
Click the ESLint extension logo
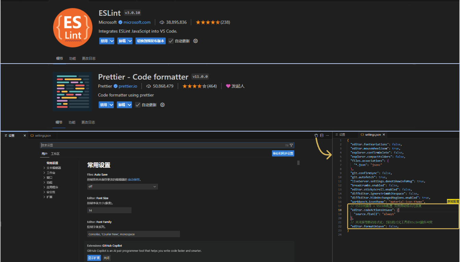[x=73, y=27]
